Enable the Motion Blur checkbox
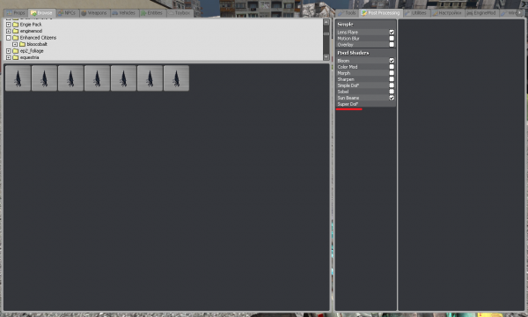The image size is (528, 317). click(392, 39)
